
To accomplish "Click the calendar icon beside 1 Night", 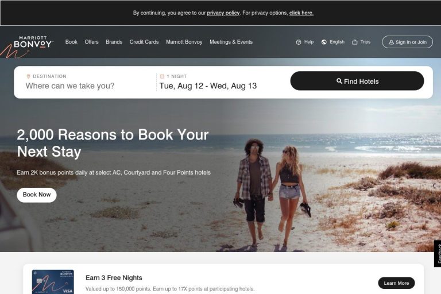I will tap(162, 76).
